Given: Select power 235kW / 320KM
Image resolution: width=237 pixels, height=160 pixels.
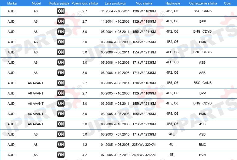Looking at the screenshot, I should 144,145.
